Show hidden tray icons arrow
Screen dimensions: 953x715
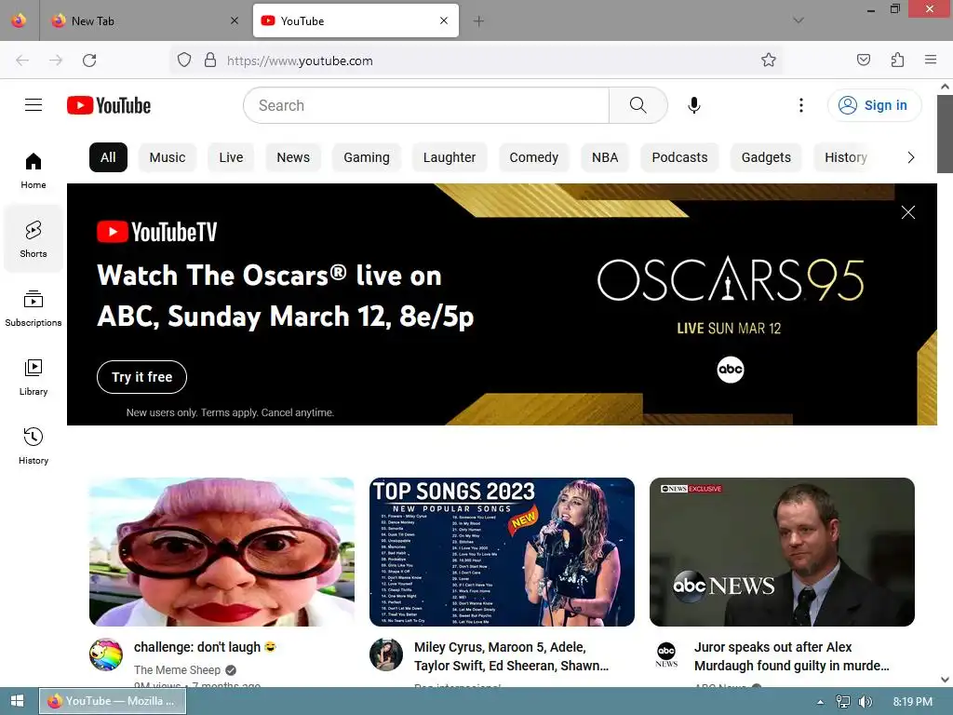tap(821, 702)
